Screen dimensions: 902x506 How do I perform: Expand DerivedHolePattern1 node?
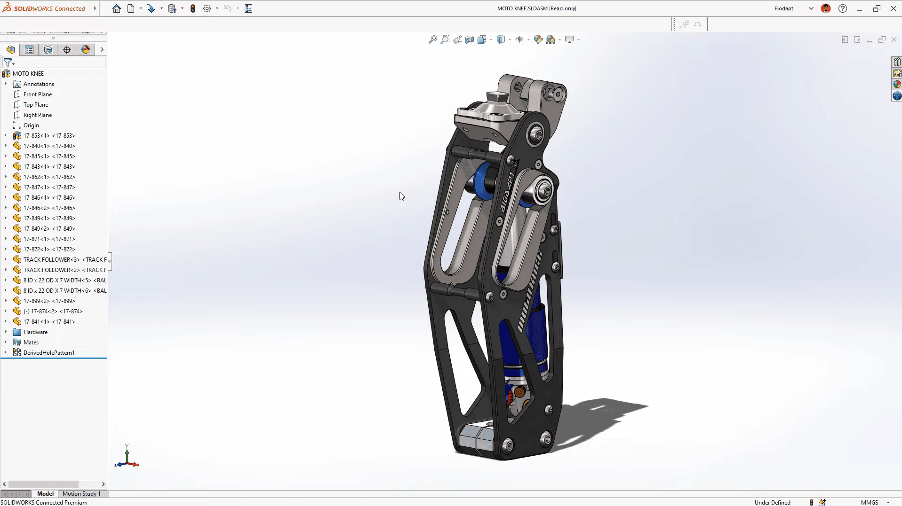coord(6,353)
